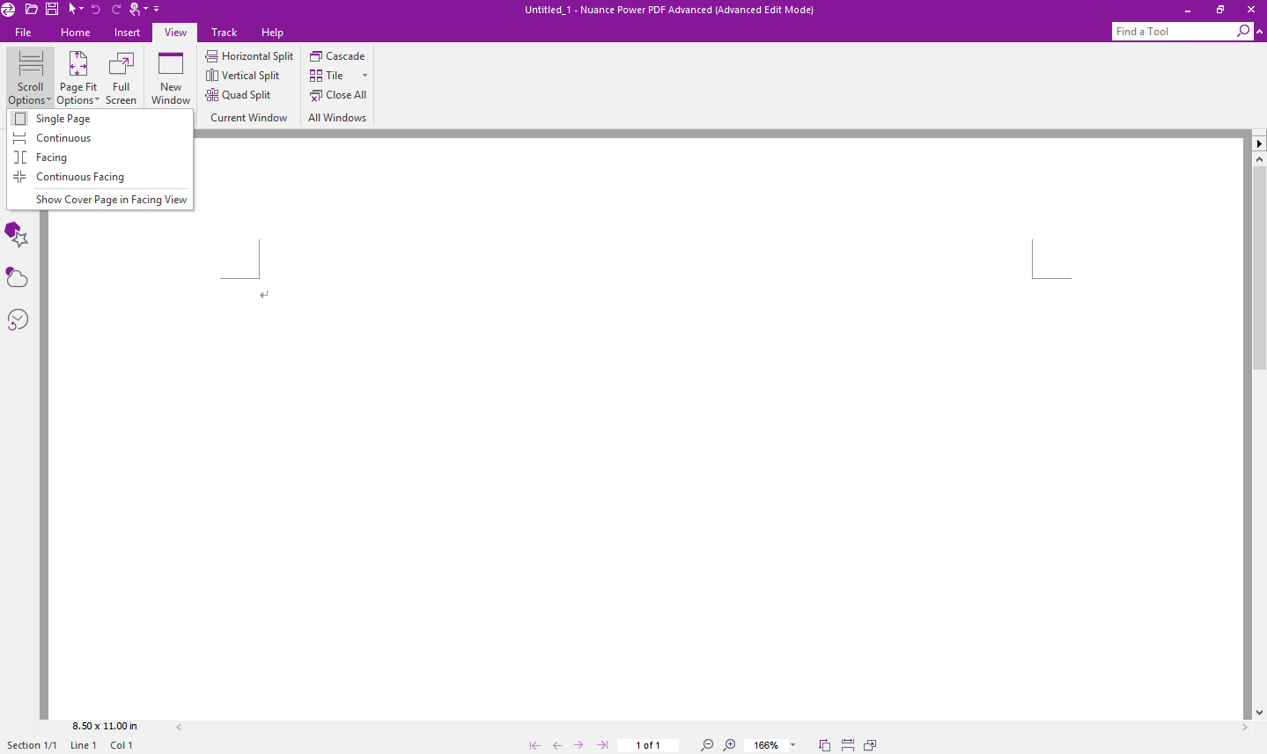This screenshot has height=754, width=1267.
Task: Close All windows
Action: pyautogui.click(x=338, y=95)
